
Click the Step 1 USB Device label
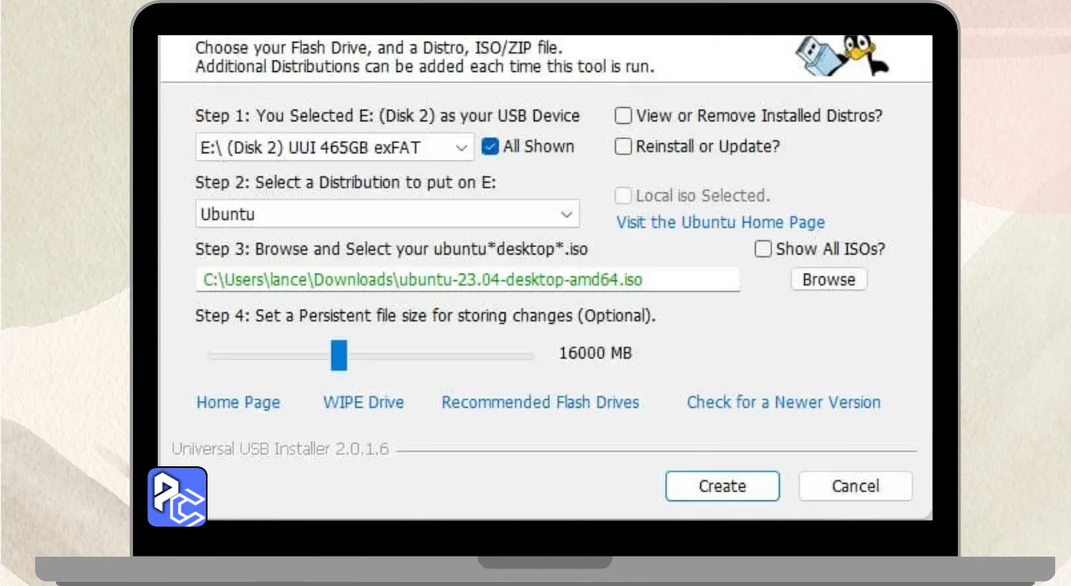(387, 116)
